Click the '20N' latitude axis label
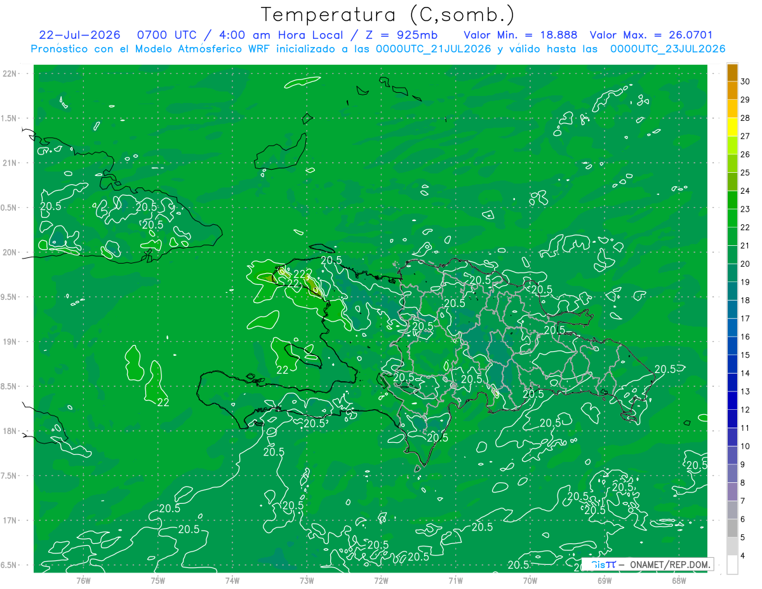This screenshot has width=762, height=589. (10, 252)
